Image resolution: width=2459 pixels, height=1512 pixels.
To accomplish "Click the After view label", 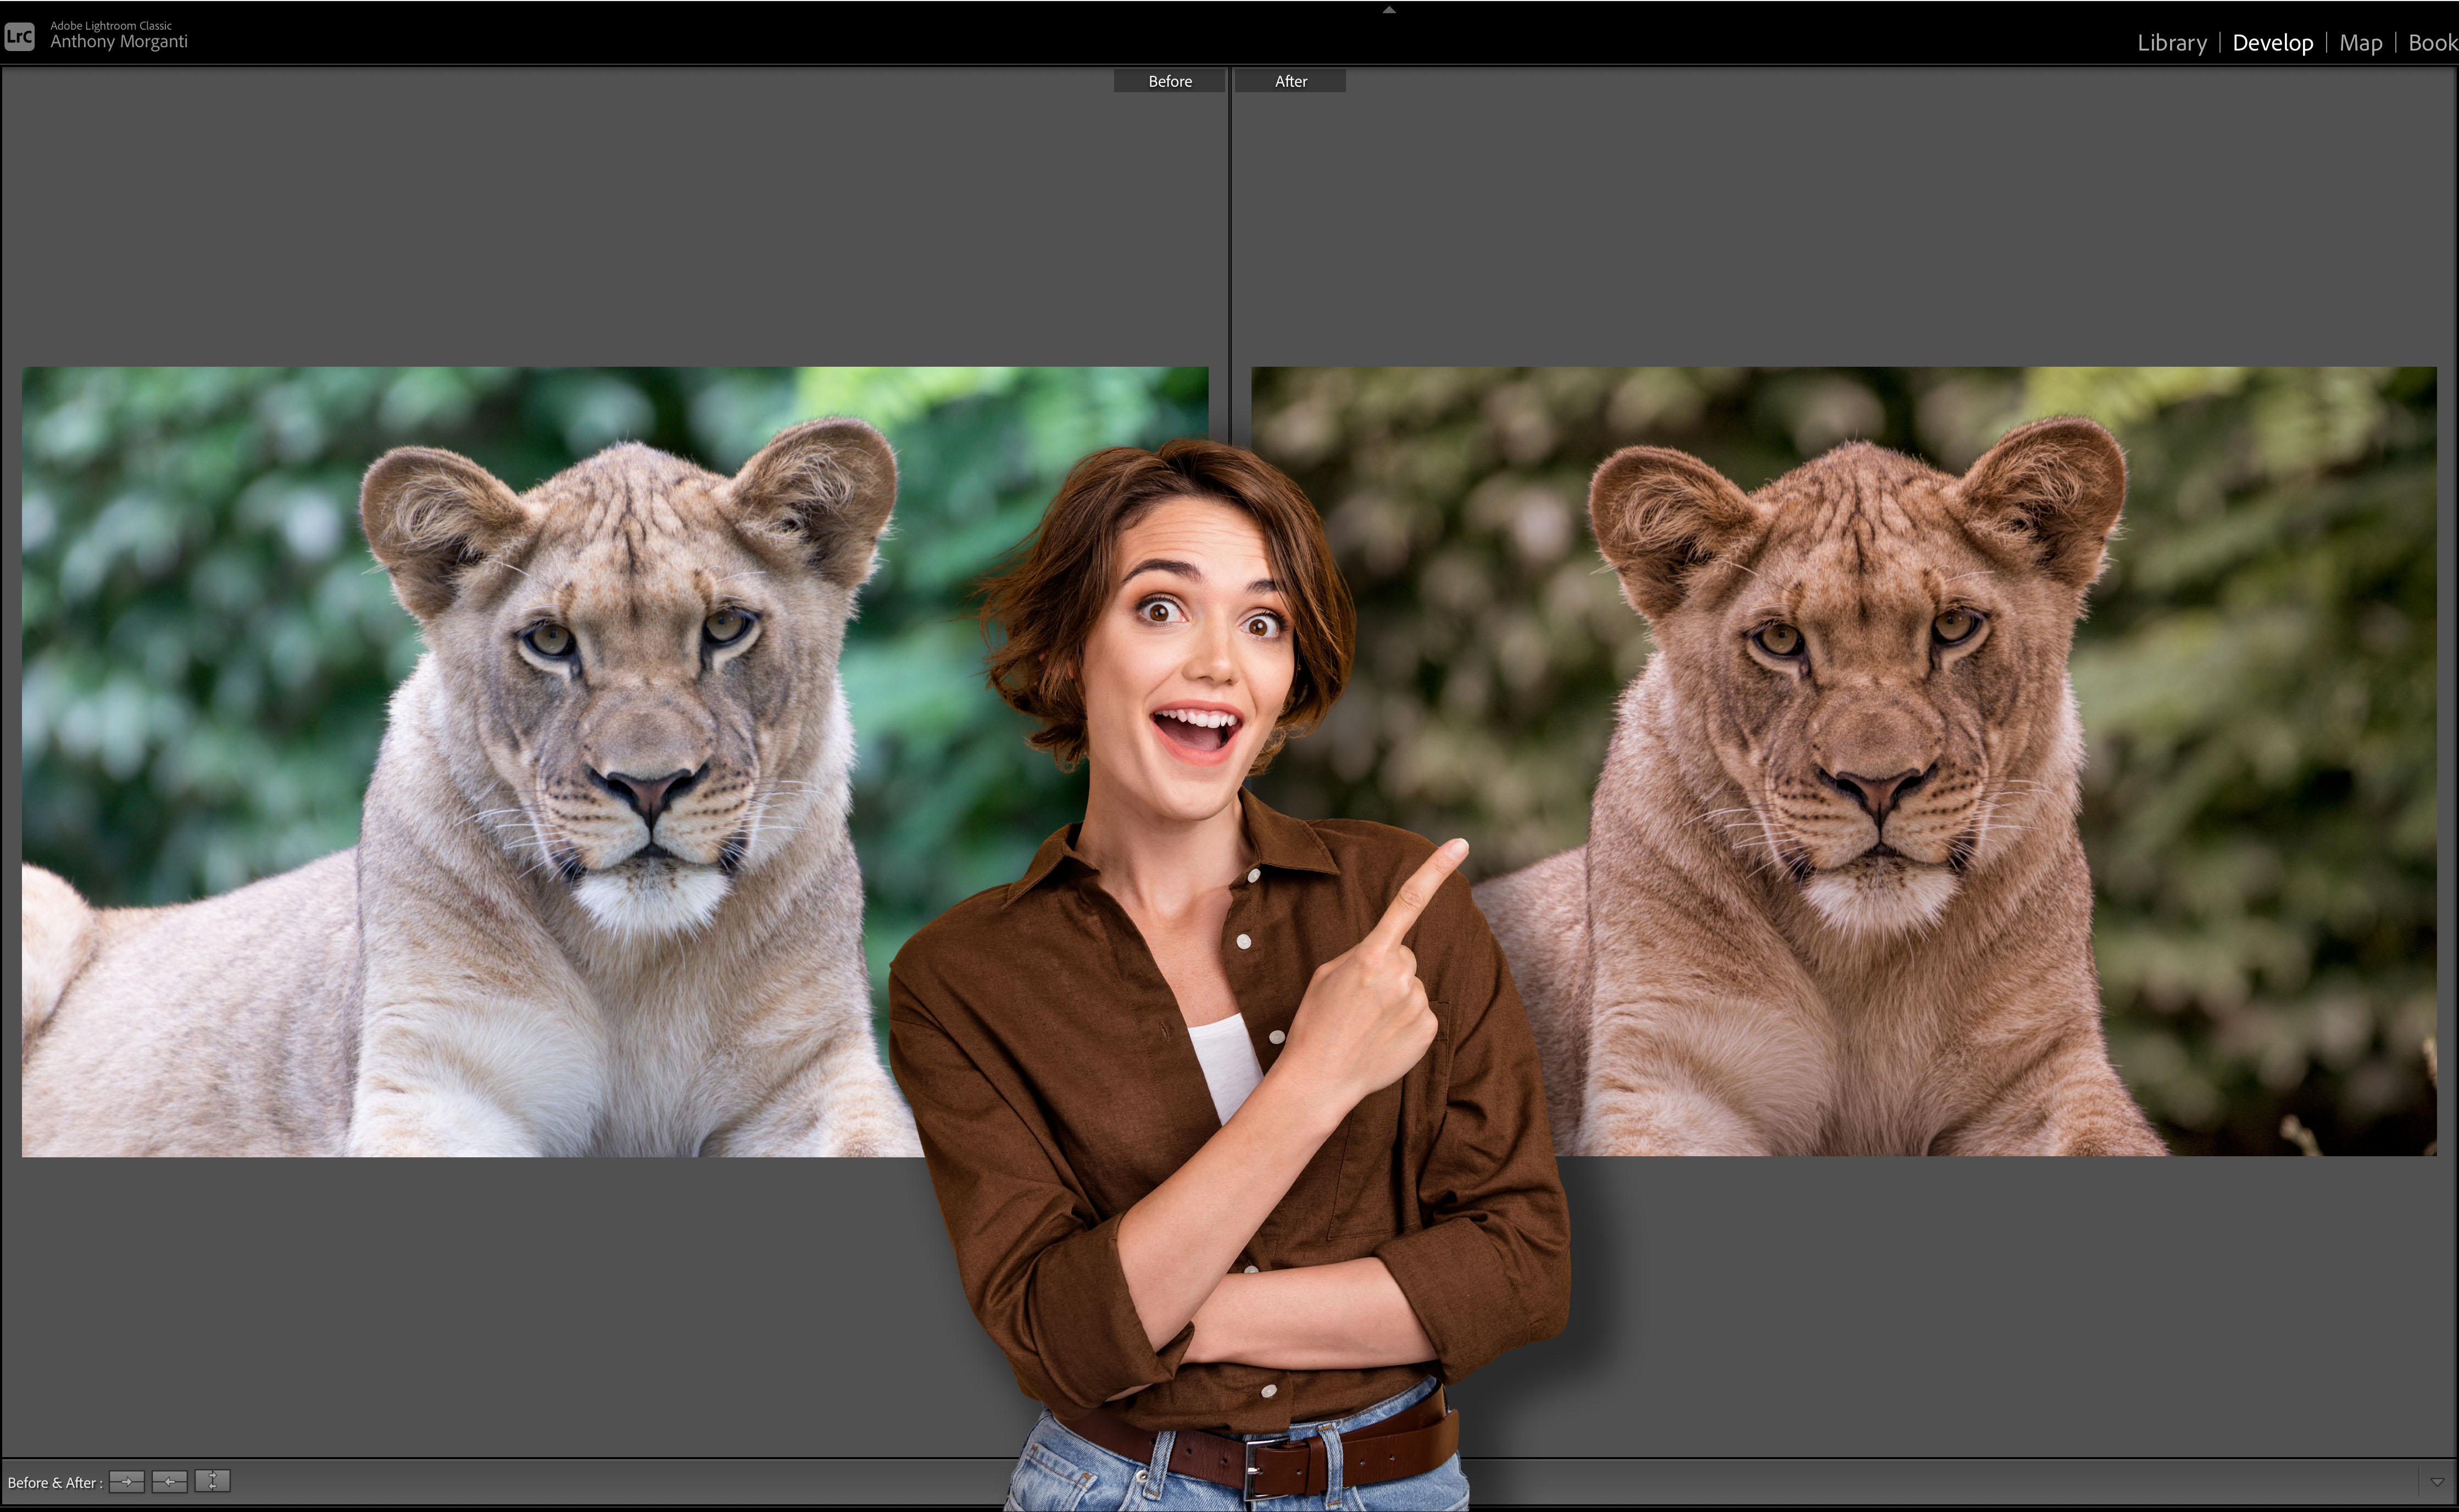I will tap(1289, 81).
